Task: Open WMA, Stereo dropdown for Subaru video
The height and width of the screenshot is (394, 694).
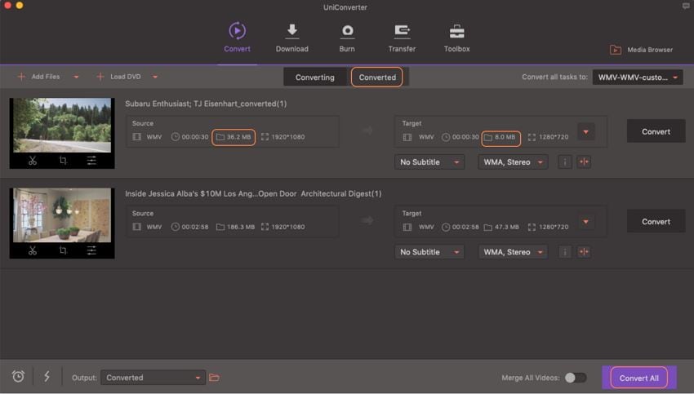Action: (x=513, y=162)
